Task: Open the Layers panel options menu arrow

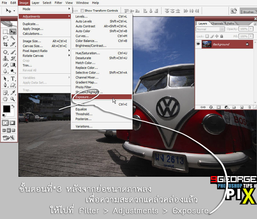Action: pos(255,24)
